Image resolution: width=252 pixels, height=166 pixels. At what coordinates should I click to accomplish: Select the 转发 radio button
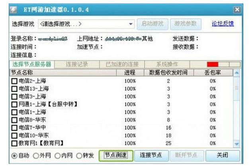(x=79, y=156)
